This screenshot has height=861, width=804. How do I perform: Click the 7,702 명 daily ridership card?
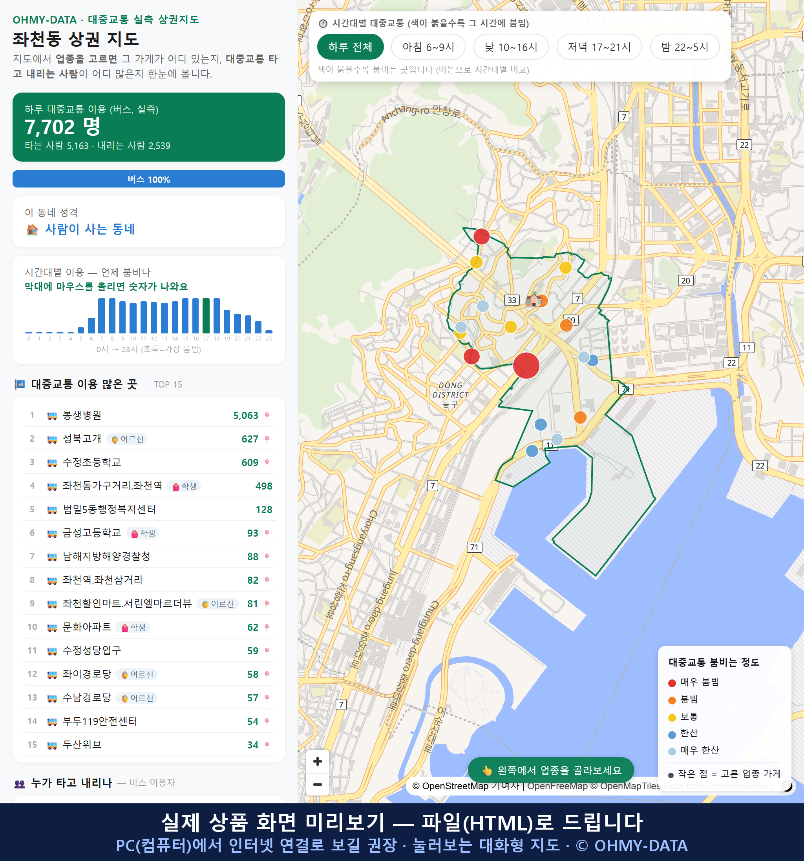(149, 127)
